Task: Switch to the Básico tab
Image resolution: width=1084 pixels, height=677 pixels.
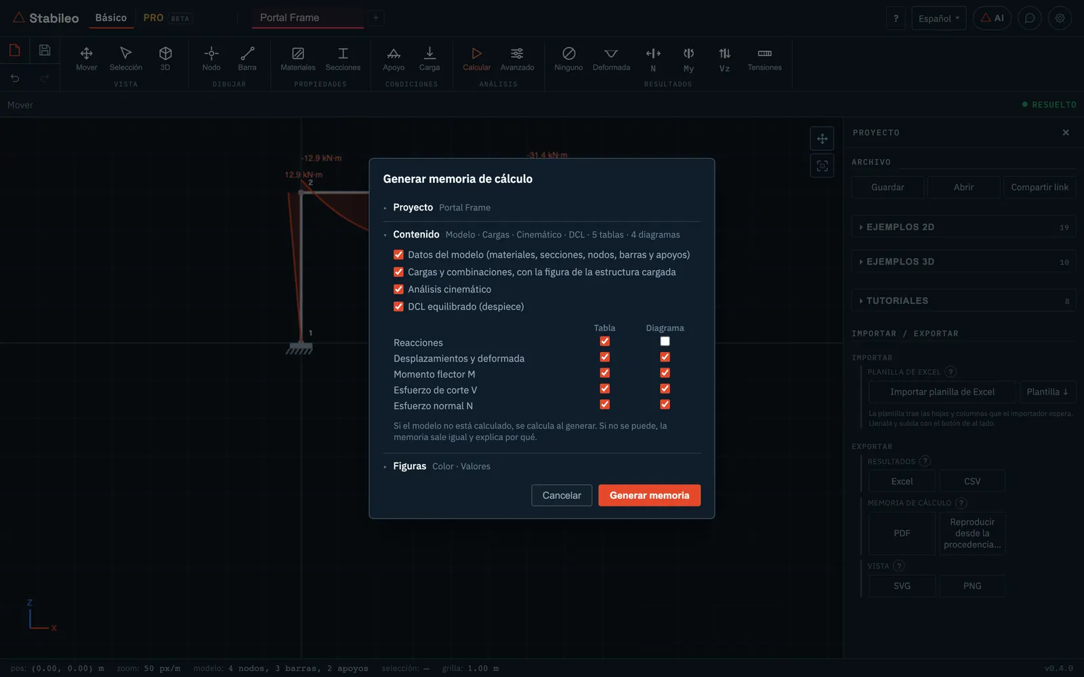Action: pos(111,18)
